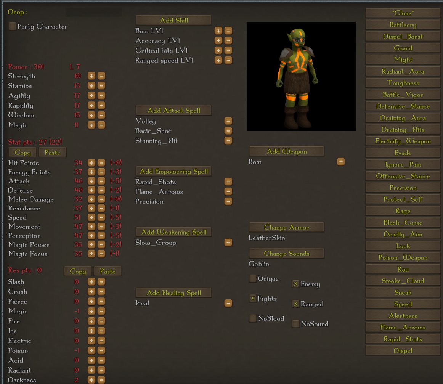Decrease Magic Power stat minus icon
The image size is (443, 384).
[101, 245]
